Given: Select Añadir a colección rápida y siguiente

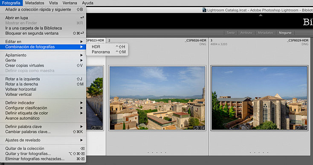Looking at the screenshot, I should point(43,9).
